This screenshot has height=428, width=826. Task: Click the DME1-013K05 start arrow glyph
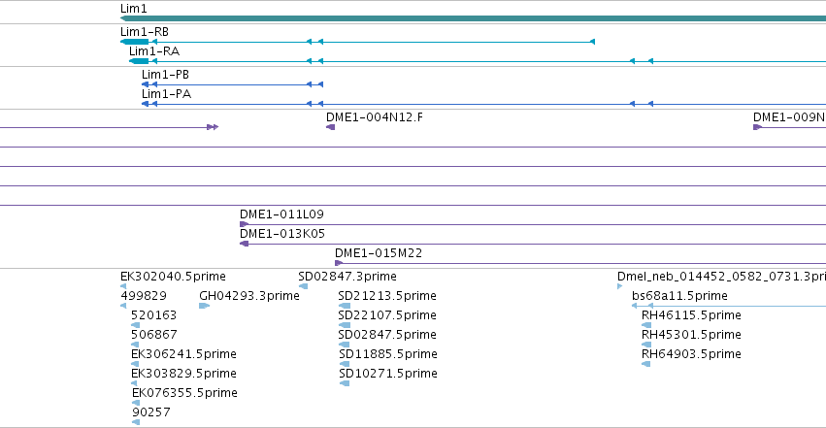pos(244,244)
